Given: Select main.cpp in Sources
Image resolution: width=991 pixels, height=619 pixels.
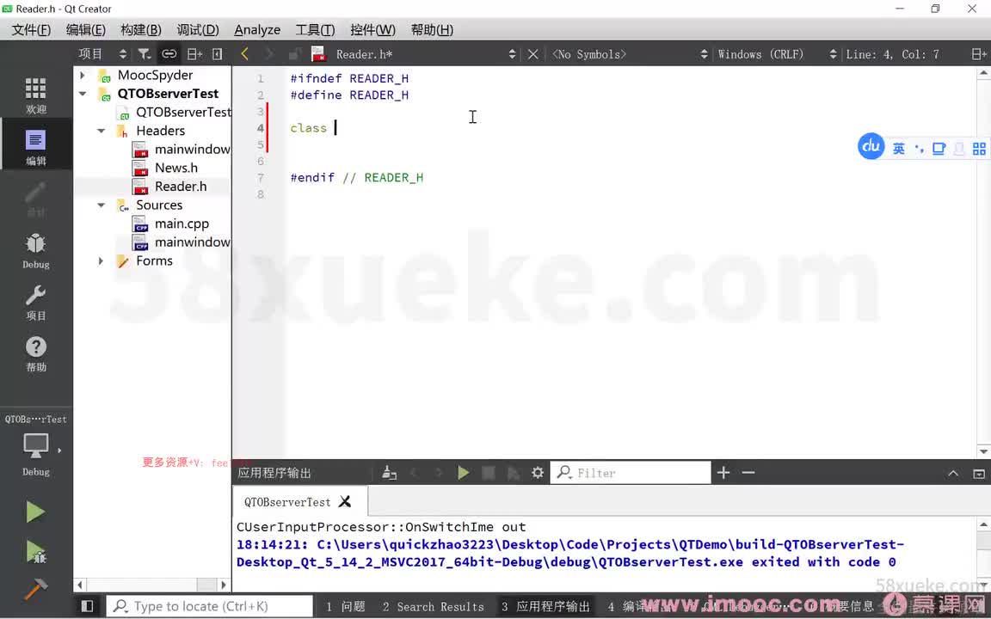Looking at the screenshot, I should pos(182,224).
